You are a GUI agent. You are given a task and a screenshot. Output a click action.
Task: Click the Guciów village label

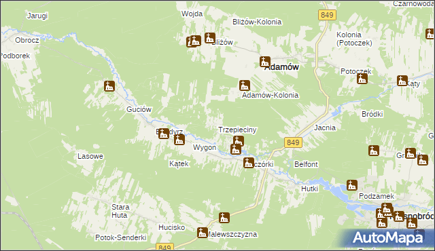(139, 109)
